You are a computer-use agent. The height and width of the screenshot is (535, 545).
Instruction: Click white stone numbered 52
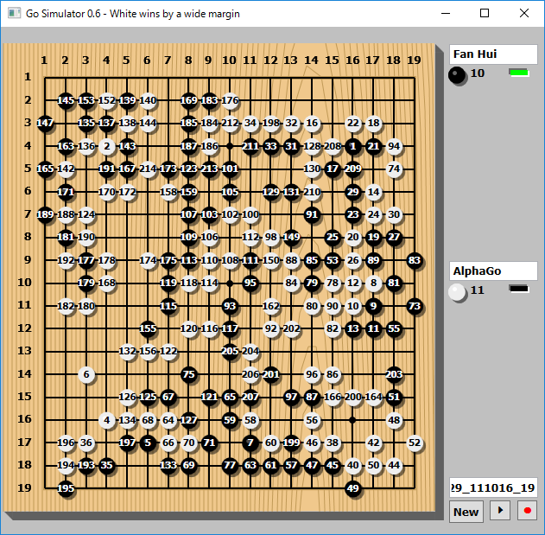(x=415, y=443)
